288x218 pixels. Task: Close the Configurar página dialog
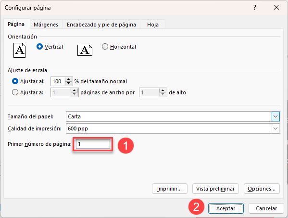[276, 8]
